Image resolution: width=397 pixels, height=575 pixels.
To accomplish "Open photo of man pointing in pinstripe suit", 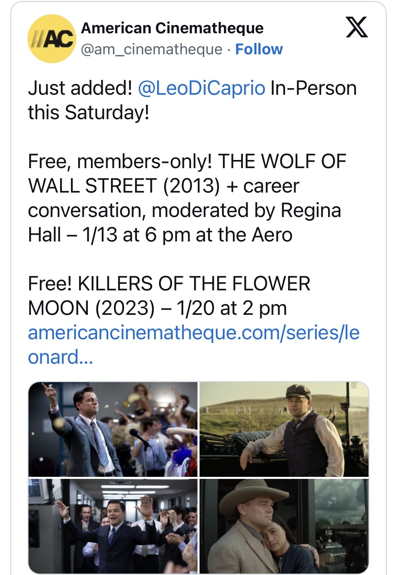I will [x=113, y=429].
